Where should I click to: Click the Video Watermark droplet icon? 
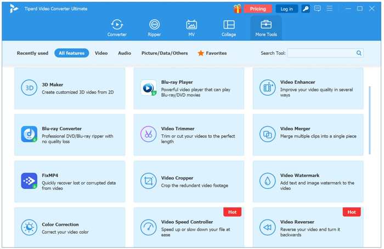click(268, 181)
